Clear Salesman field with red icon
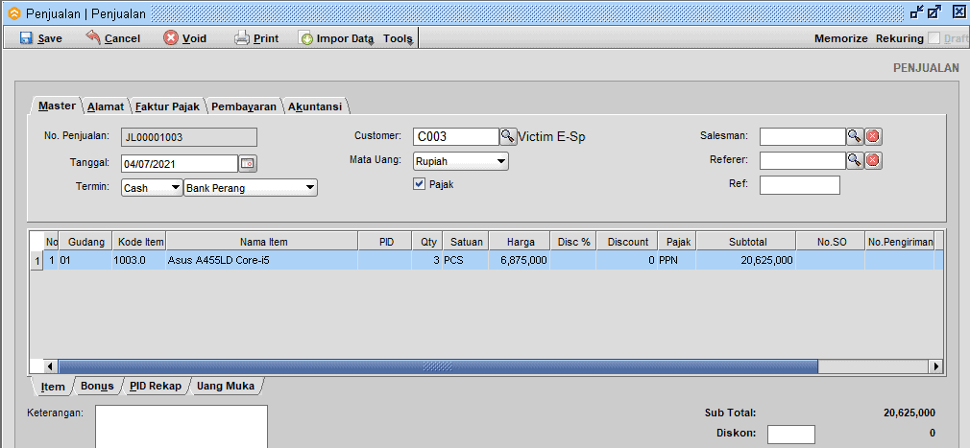This screenshot has height=448, width=970. (872, 137)
